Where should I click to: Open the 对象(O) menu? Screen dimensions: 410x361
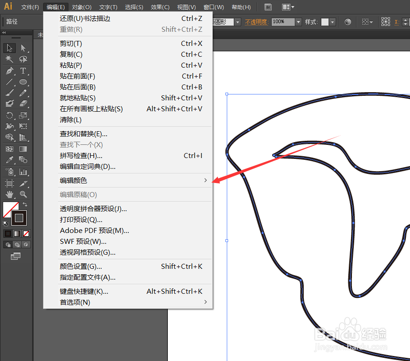(82, 7)
